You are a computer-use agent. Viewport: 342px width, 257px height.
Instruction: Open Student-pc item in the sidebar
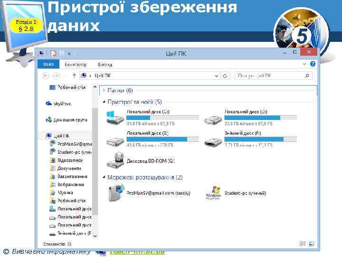[x=70, y=152]
